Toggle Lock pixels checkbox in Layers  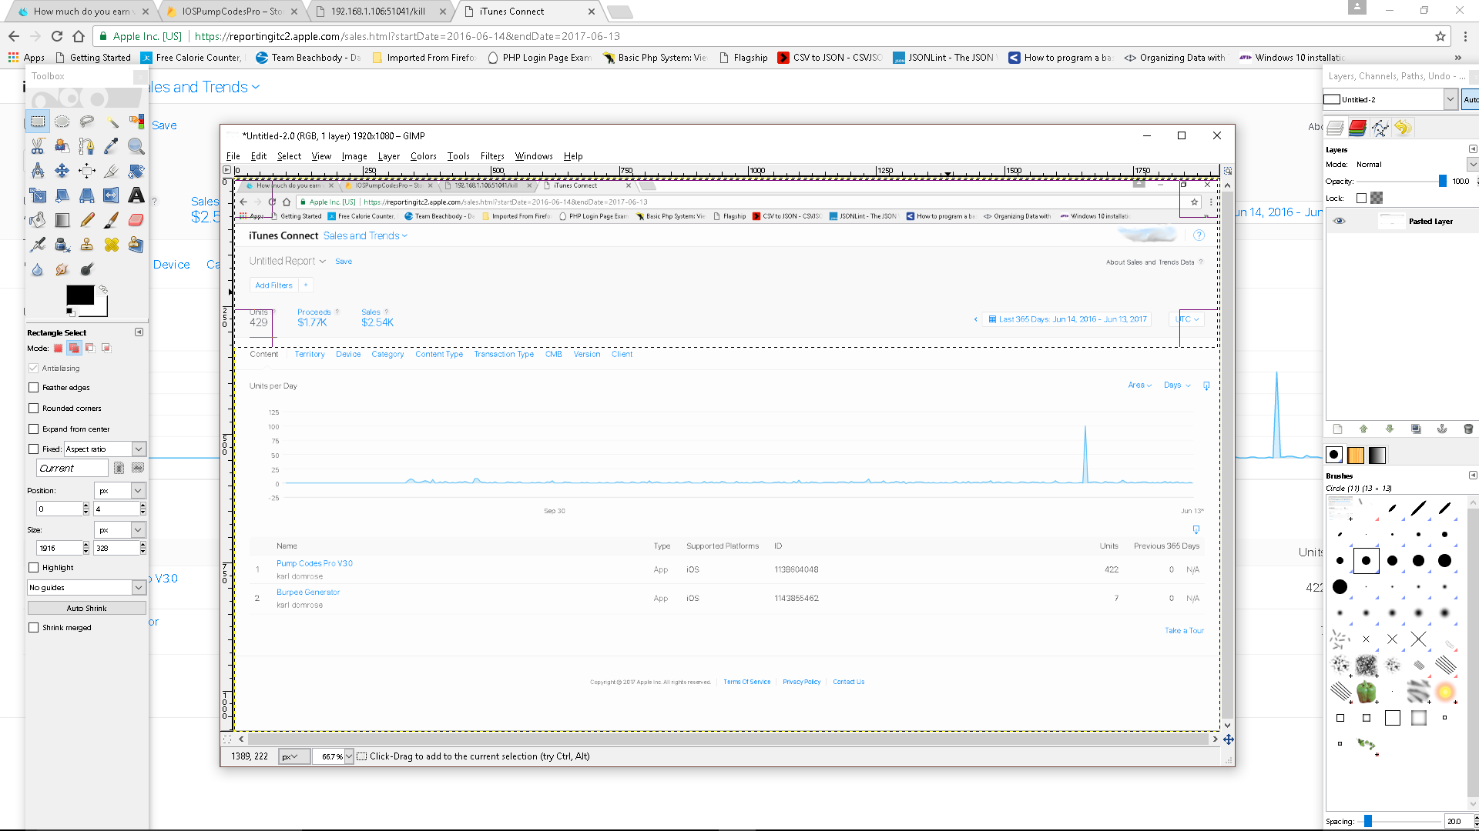[x=1361, y=199]
